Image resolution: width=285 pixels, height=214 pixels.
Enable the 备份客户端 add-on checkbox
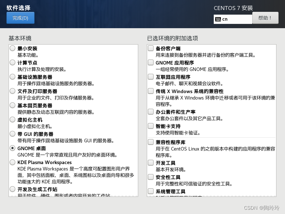(x=151, y=48)
